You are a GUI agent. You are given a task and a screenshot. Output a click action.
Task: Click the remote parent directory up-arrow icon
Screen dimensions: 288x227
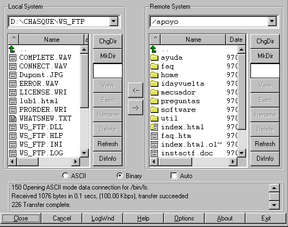pos(154,49)
